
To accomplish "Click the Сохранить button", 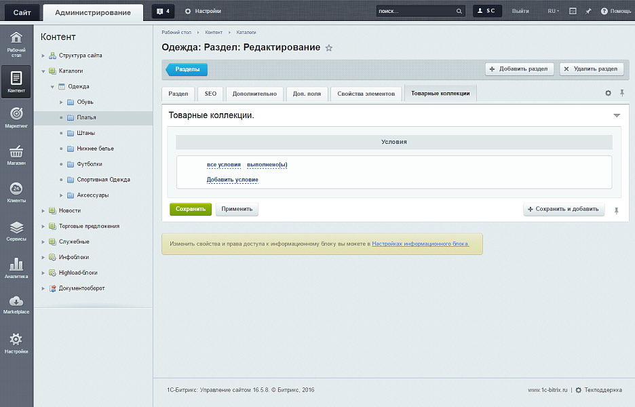I will point(189,209).
